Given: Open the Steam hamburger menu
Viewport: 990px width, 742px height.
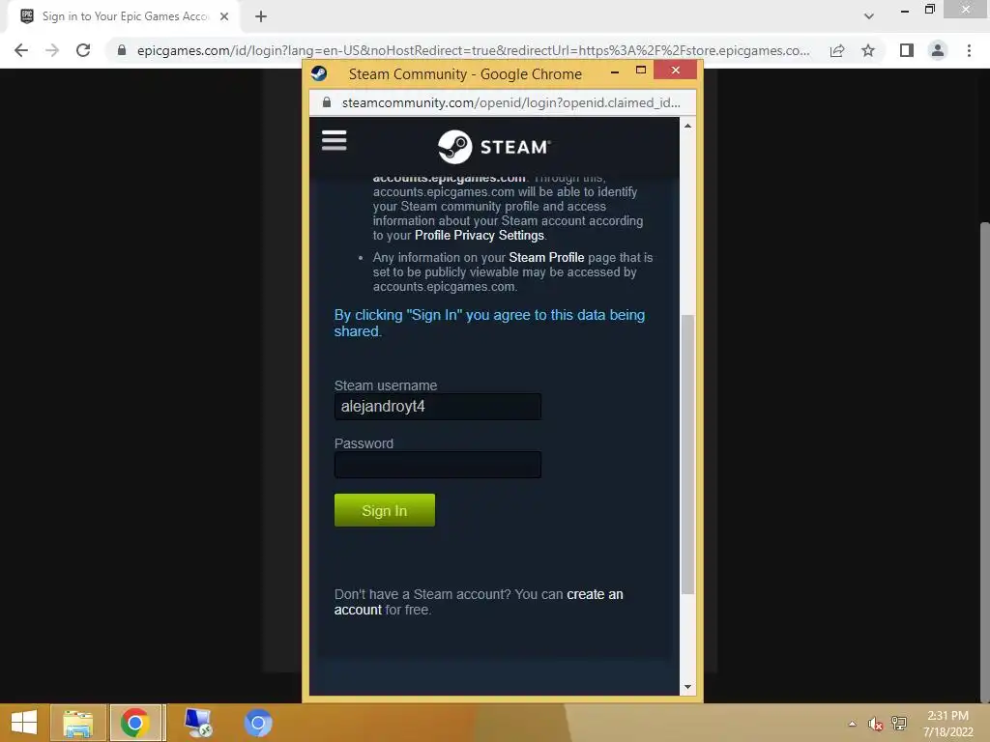Looking at the screenshot, I should [334, 140].
